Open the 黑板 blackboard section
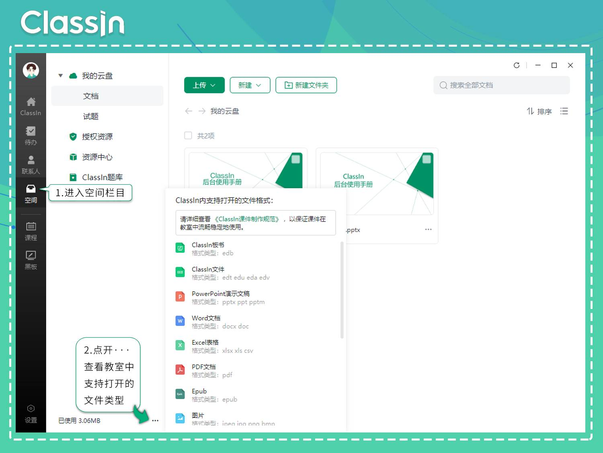The width and height of the screenshot is (603, 453). [31, 260]
